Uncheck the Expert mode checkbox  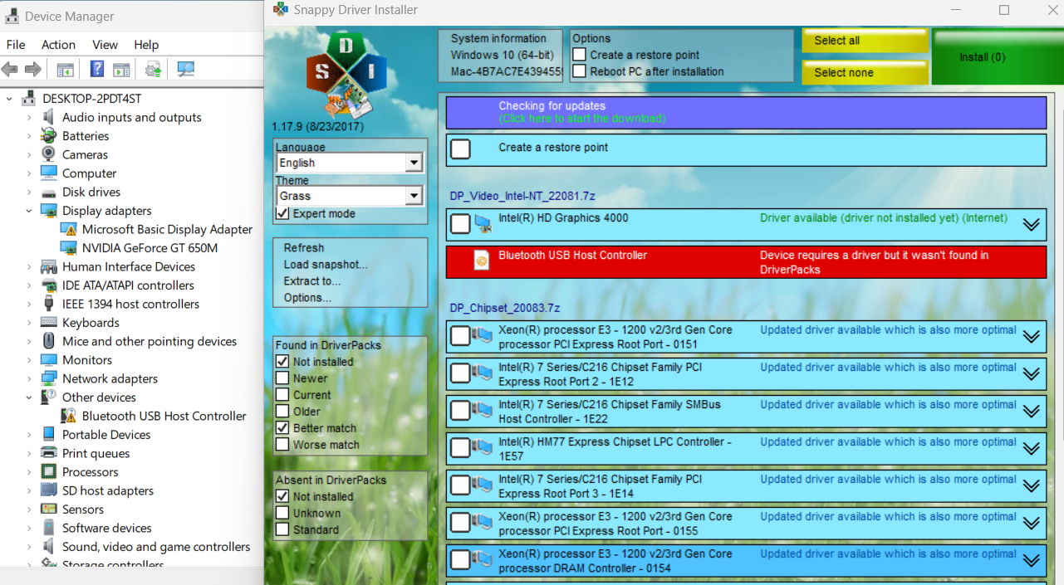tap(282, 213)
